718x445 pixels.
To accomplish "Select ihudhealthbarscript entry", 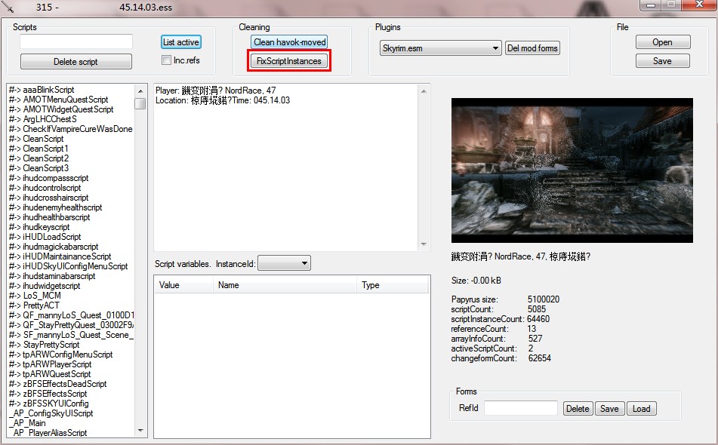I will coord(50,217).
